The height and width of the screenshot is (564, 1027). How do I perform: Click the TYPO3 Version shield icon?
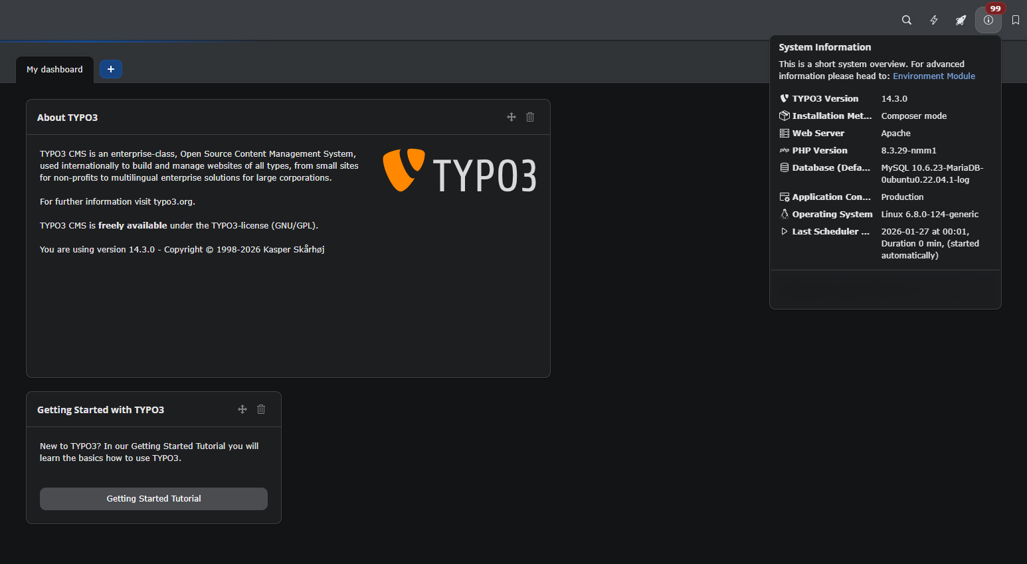pos(785,98)
